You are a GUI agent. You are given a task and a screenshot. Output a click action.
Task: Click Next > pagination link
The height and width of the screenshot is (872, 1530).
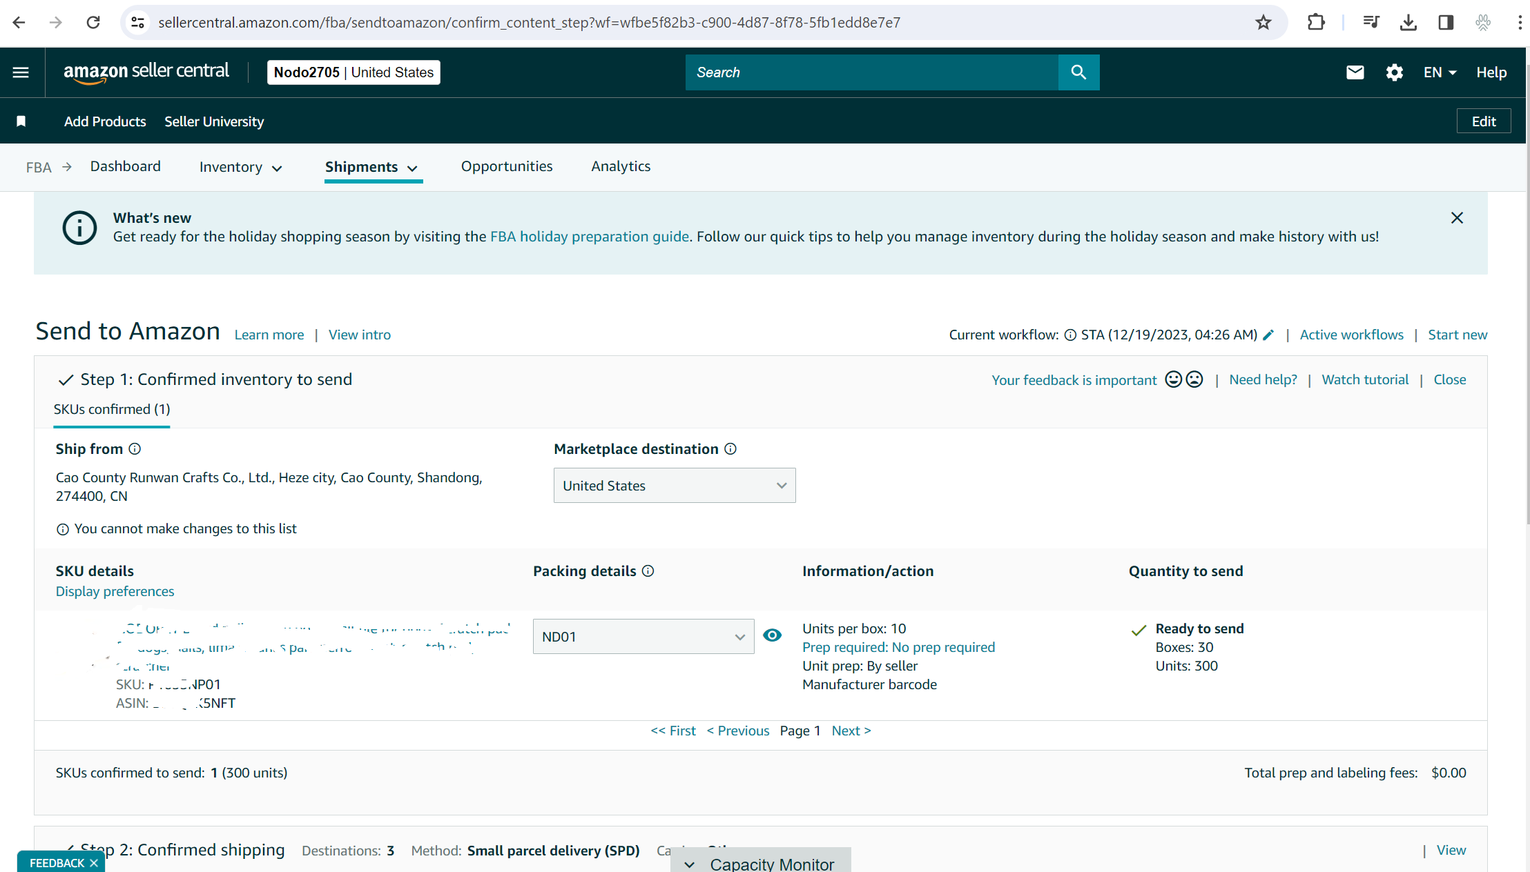[x=851, y=731]
